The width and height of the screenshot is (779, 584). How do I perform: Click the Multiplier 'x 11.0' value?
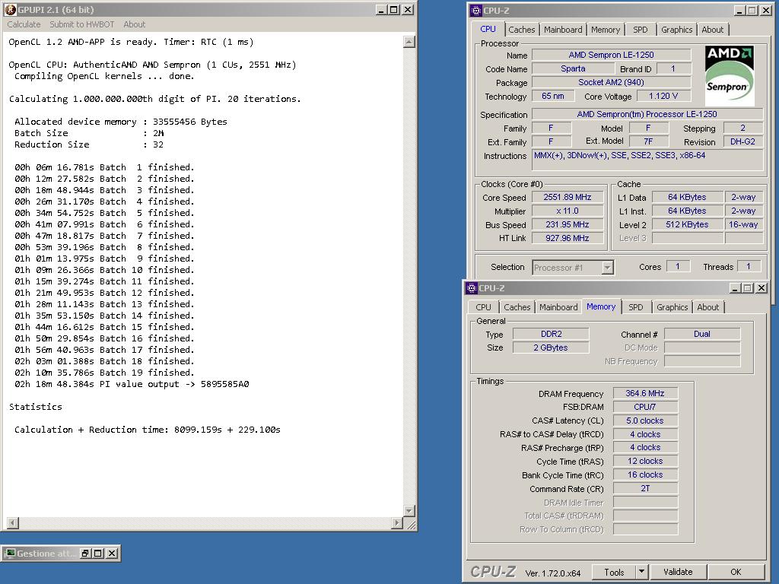[x=568, y=211]
